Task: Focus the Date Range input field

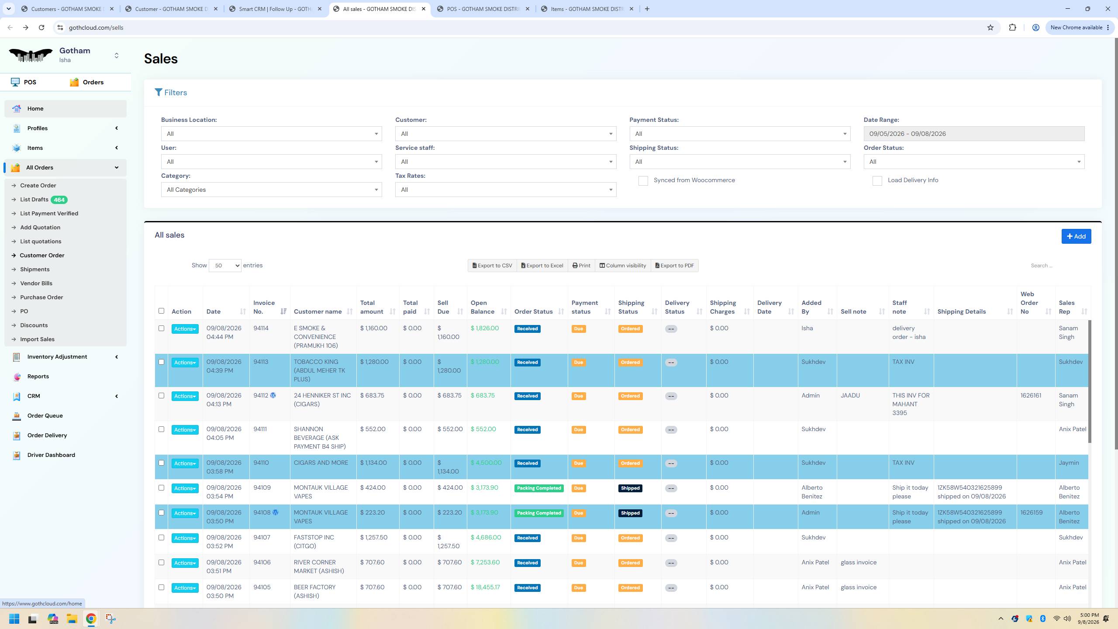Action: click(x=974, y=134)
